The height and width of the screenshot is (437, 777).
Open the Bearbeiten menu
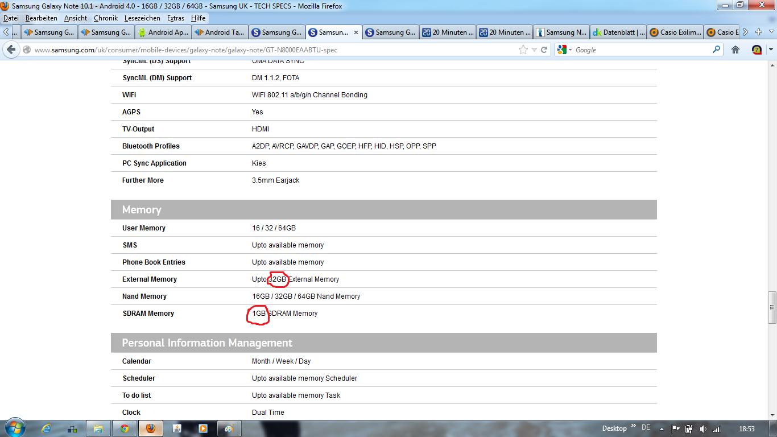[x=42, y=18]
